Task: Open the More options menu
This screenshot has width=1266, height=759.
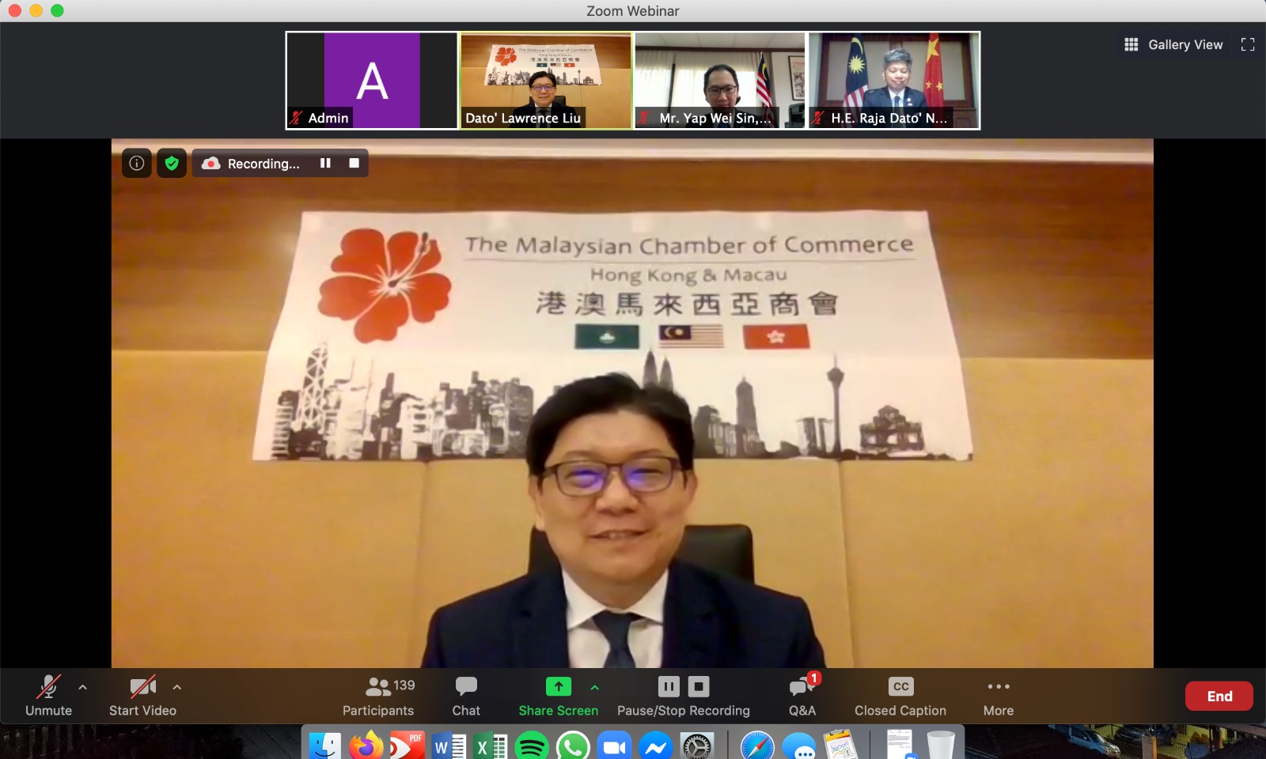Action: click(x=999, y=696)
